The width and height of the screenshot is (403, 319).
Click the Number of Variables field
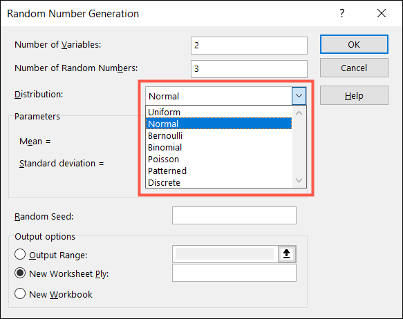coord(249,46)
